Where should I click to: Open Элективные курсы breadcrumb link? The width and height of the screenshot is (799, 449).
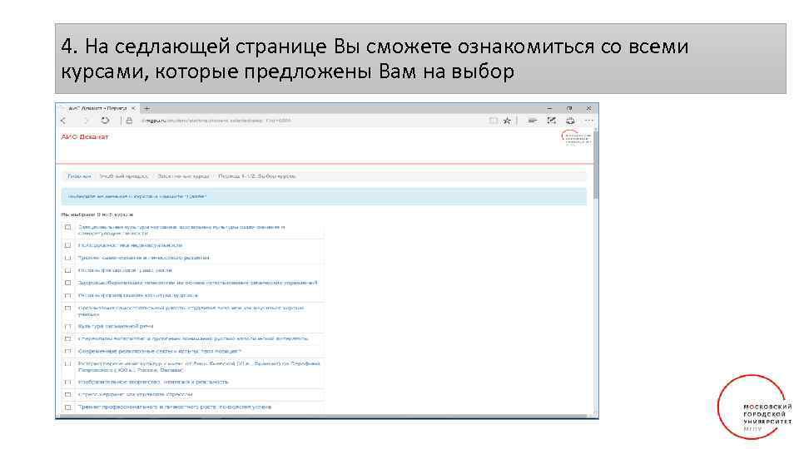[x=183, y=176]
